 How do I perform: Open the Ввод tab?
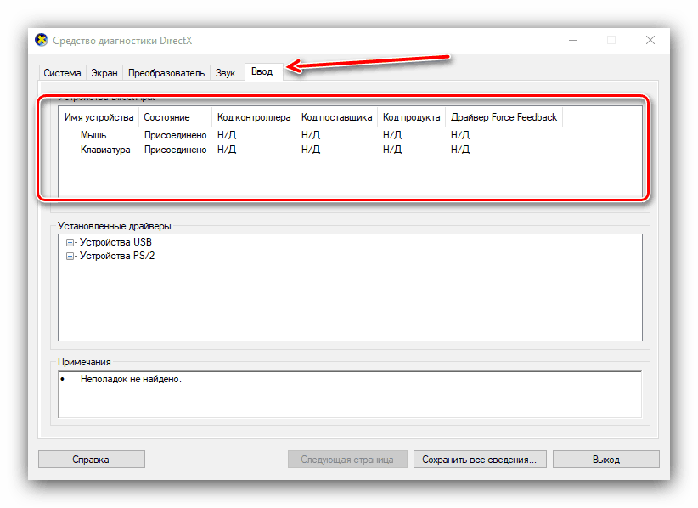click(262, 71)
